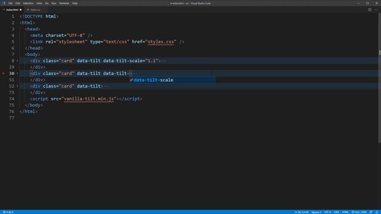Click the script tag name on line 74
The height and width of the screenshot is (214, 381).
point(40,99)
